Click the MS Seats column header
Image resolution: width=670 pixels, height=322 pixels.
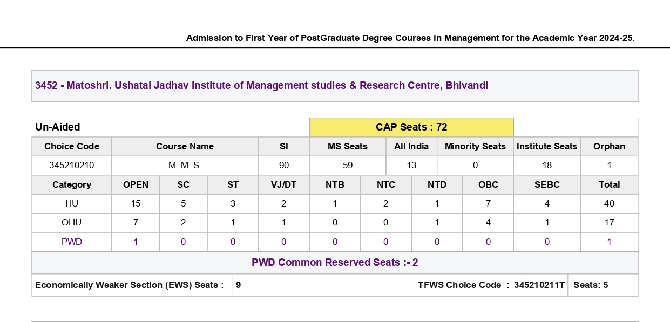tap(348, 146)
